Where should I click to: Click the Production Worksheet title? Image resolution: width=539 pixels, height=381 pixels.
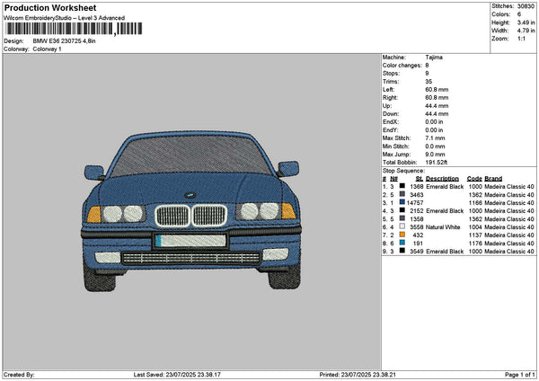point(50,8)
